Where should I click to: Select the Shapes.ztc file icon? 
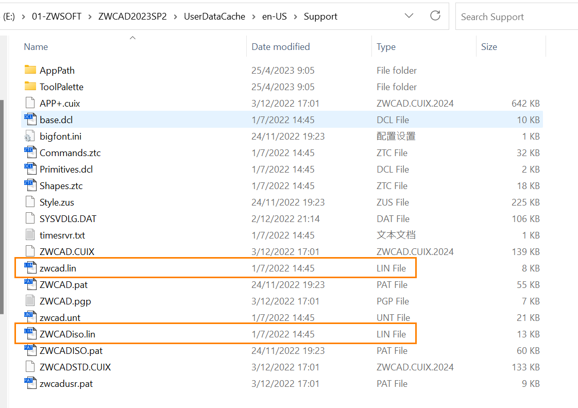(30, 185)
